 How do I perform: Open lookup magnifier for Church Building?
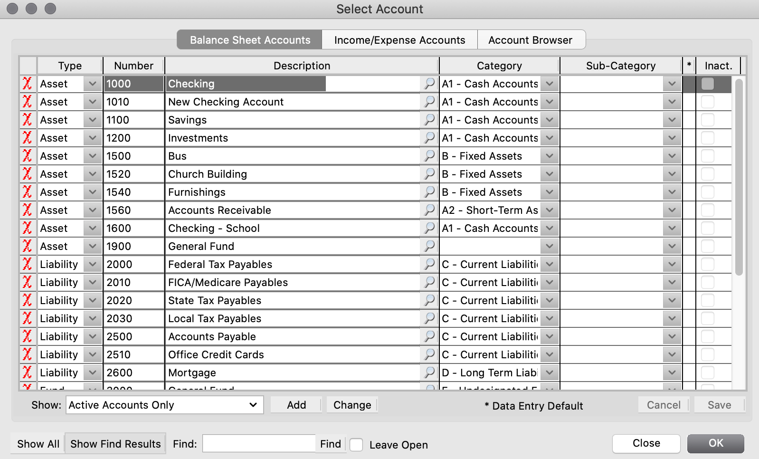[x=429, y=174]
